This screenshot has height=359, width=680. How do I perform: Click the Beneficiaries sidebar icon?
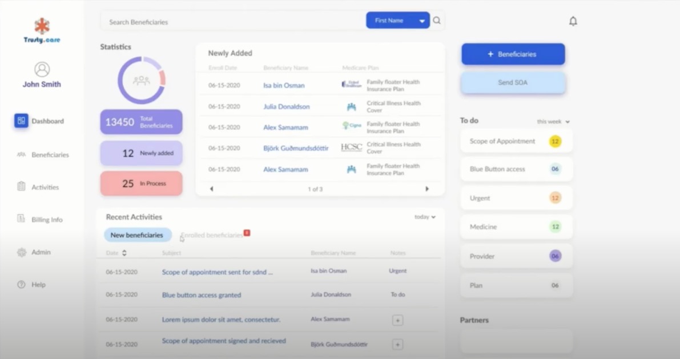21,154
